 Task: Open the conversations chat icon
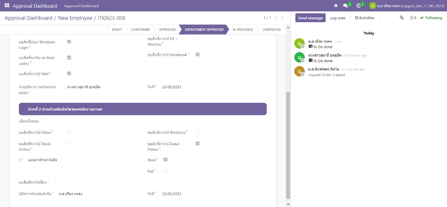345,5
